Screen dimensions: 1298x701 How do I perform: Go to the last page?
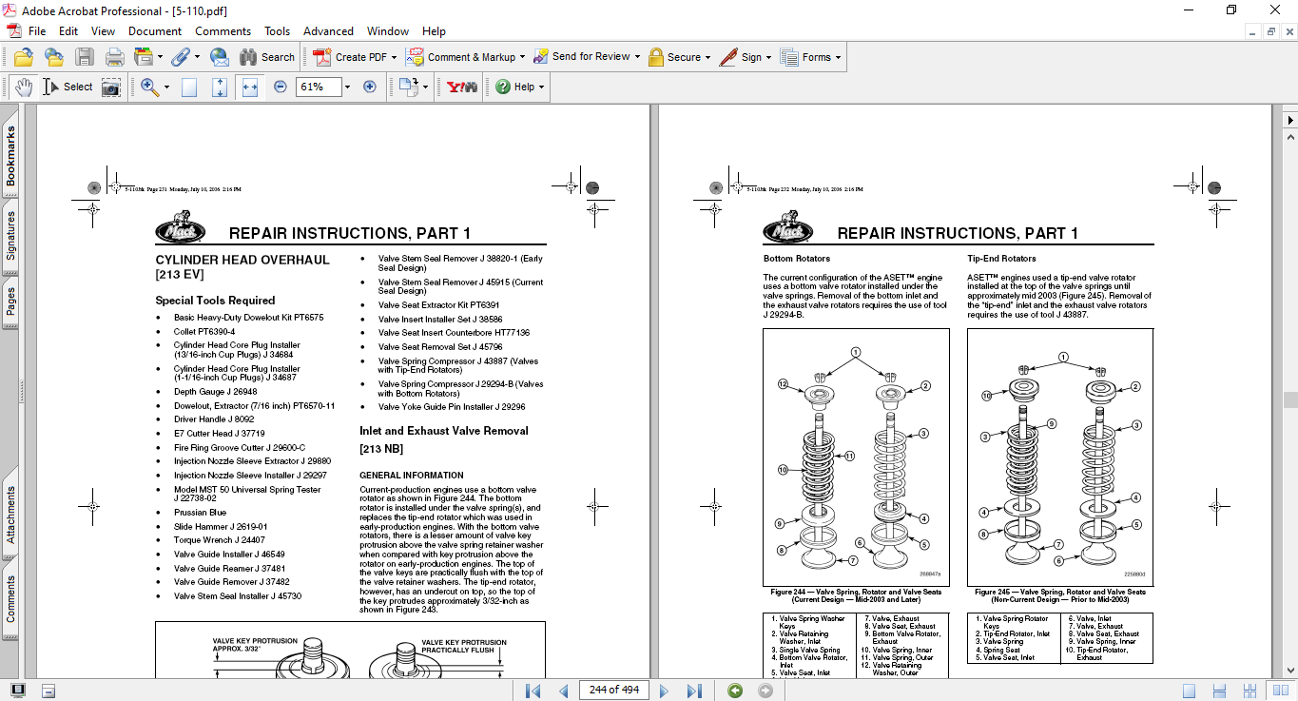(694, 690)
